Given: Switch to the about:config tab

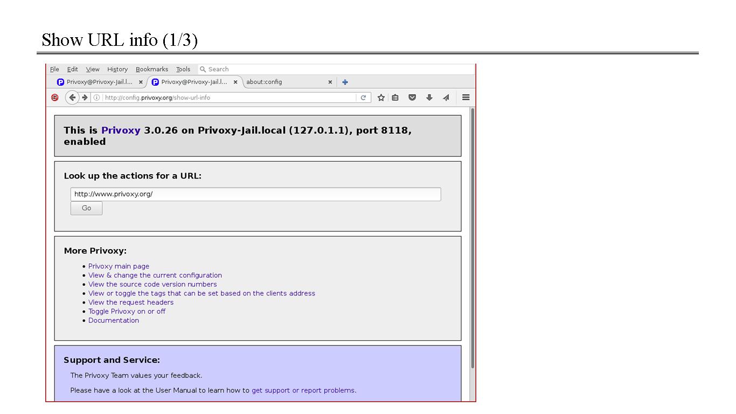Looking at the screenshot, I should click(x=289, y=82).
